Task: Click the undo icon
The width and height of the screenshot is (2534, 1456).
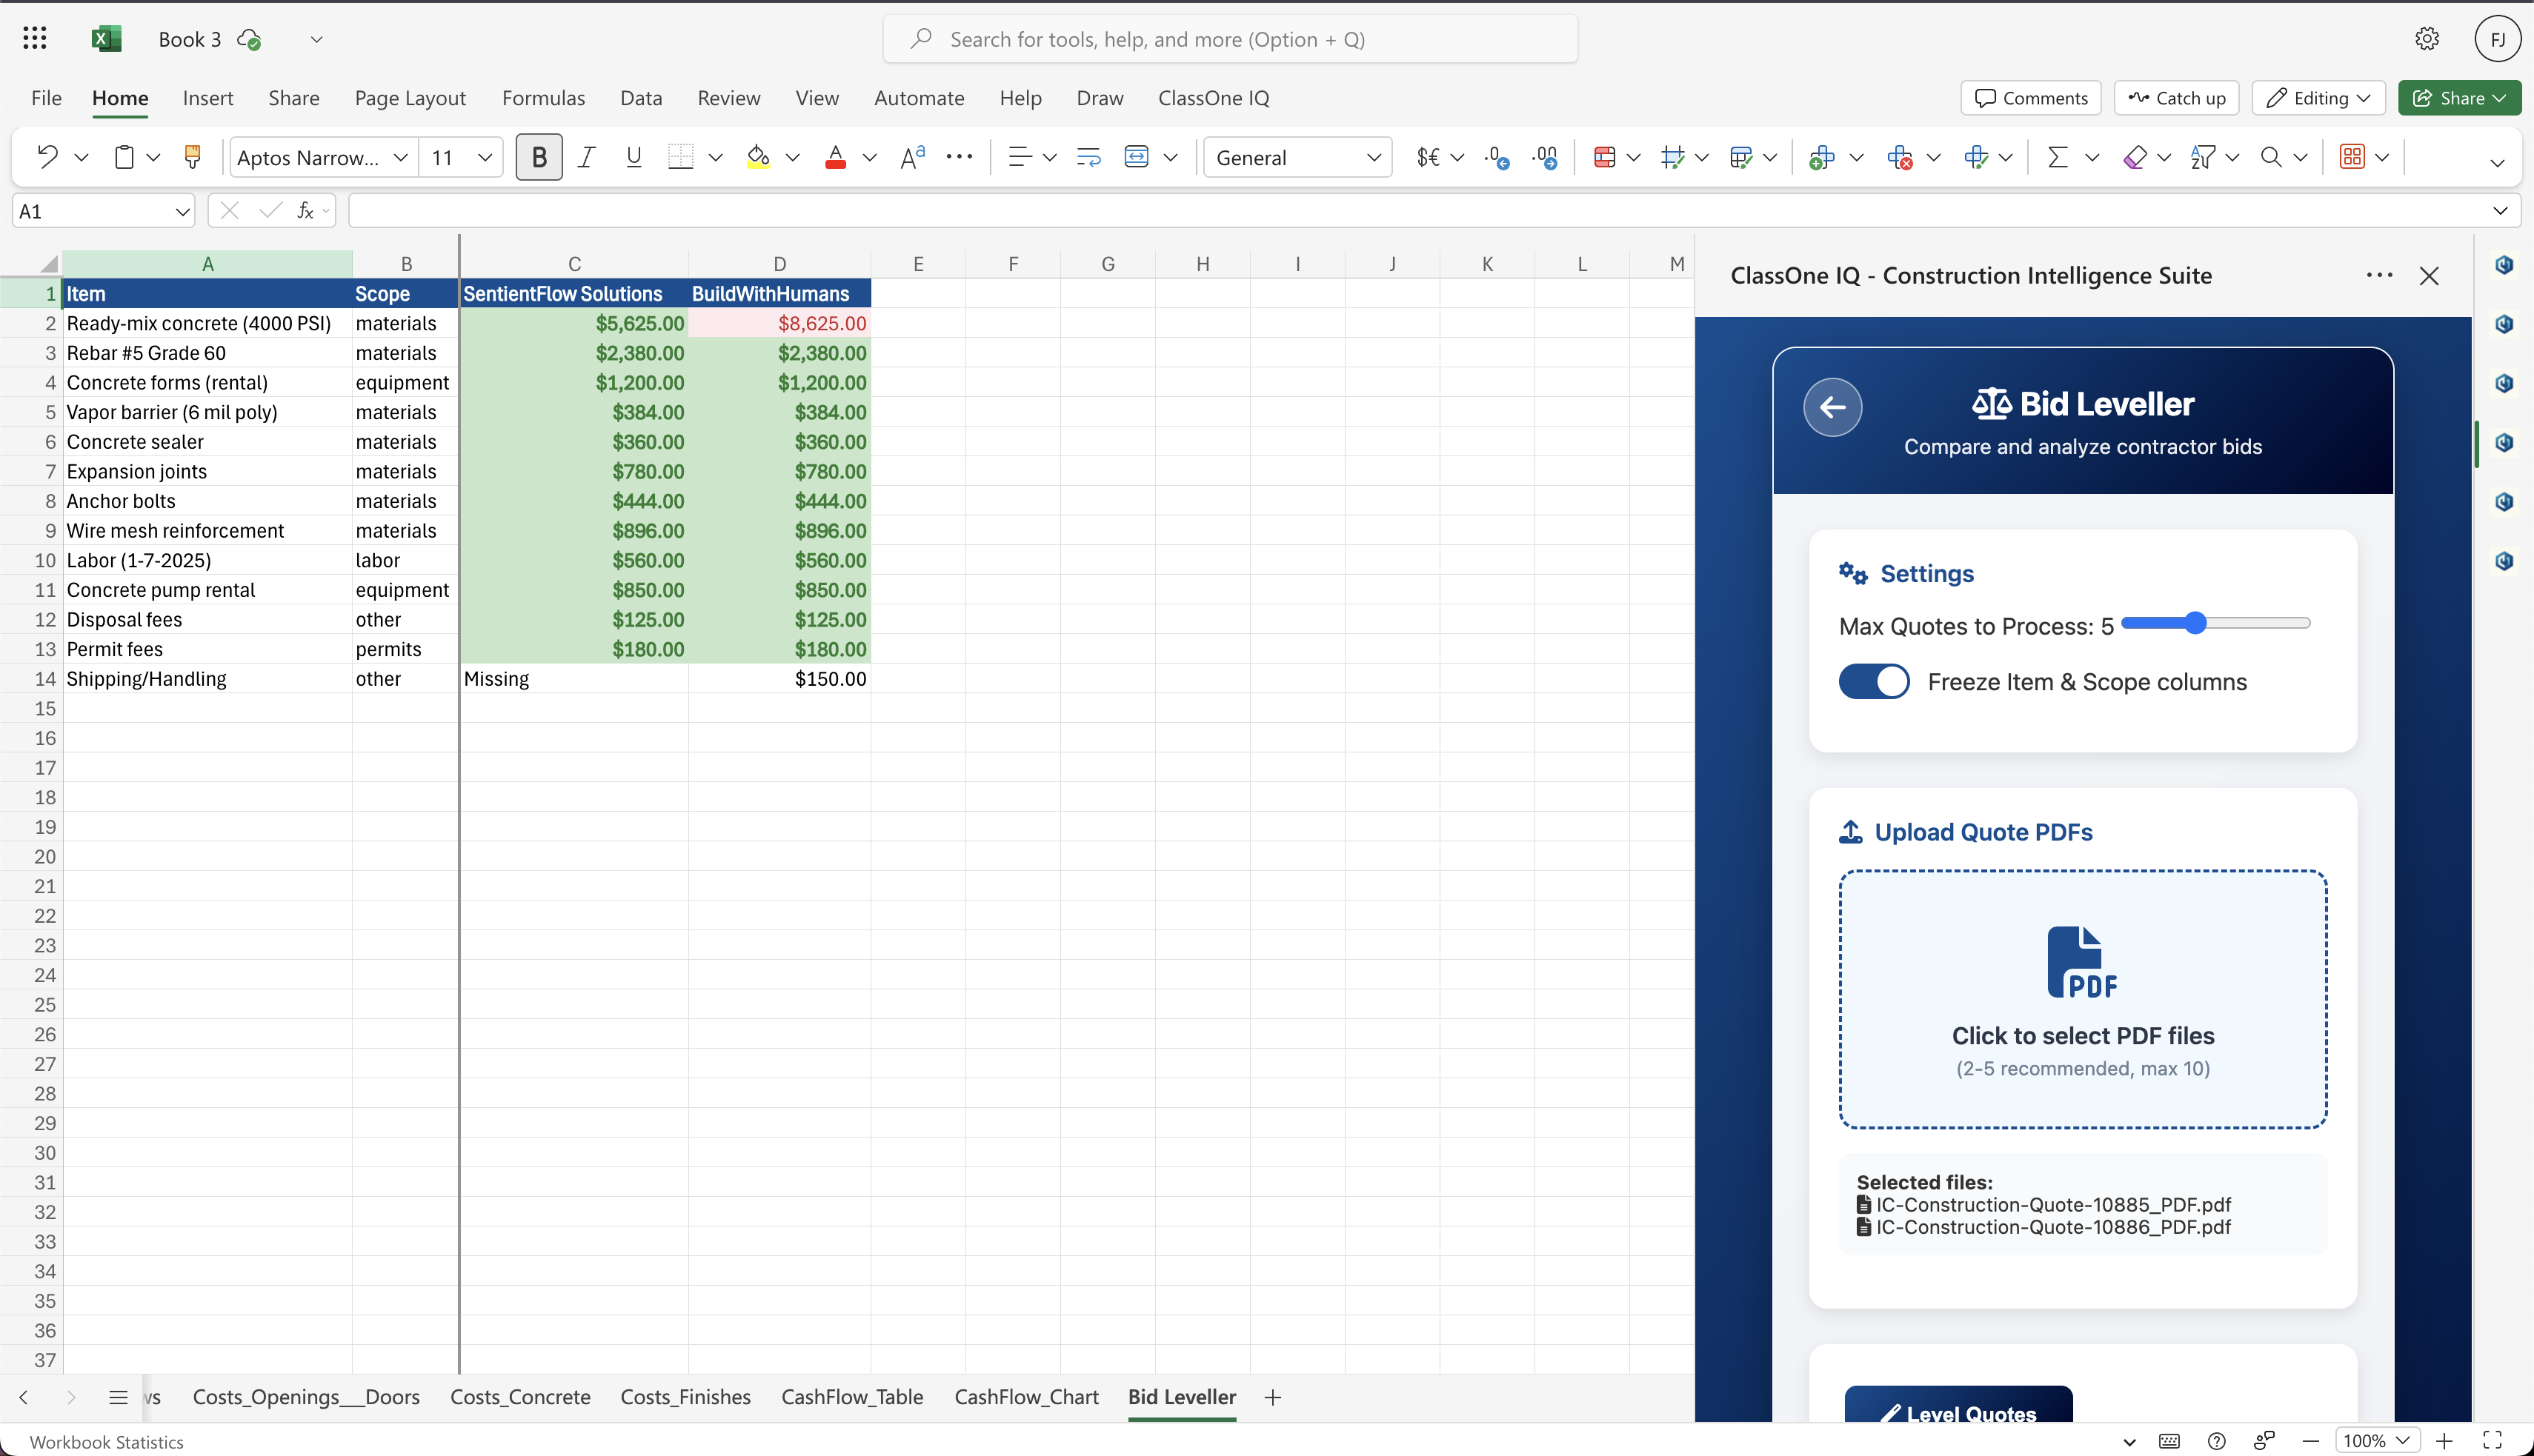Action: [x=47, y=157]
